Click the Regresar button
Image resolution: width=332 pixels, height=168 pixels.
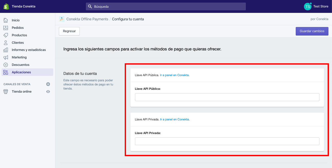click(x=69, y=31)
